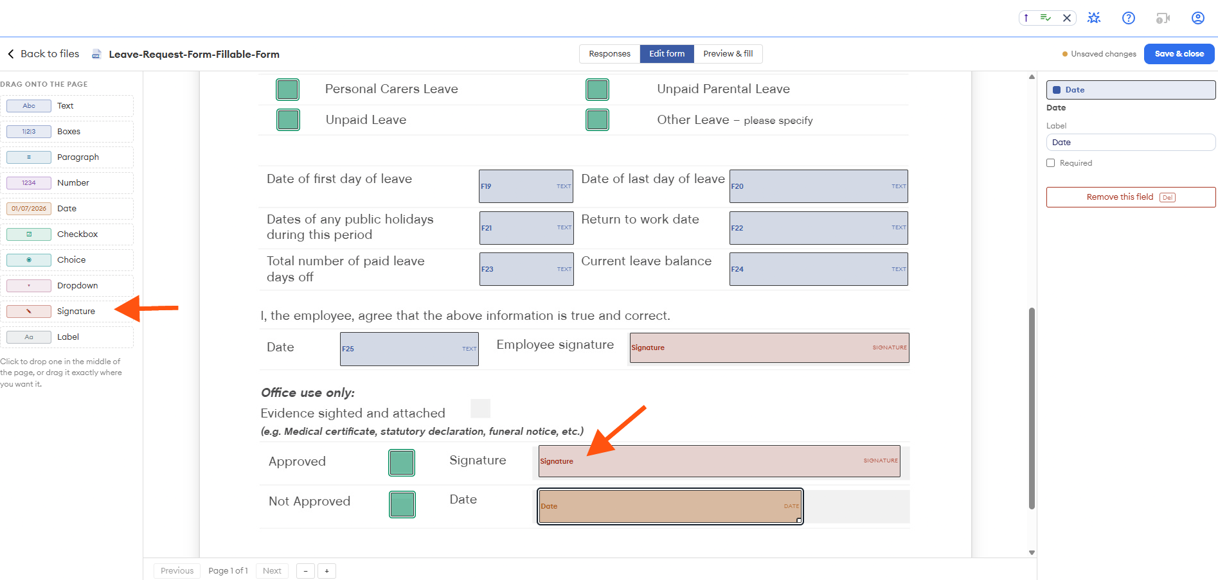Viewport: 1218px width, 580px height.
Task: Click the Label input containing Date
Action: click(1131, 143)
